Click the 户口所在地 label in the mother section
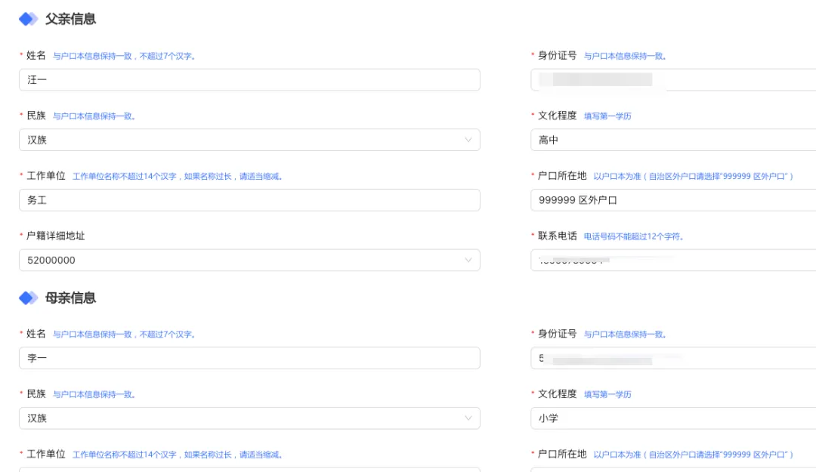 [562, 455]
